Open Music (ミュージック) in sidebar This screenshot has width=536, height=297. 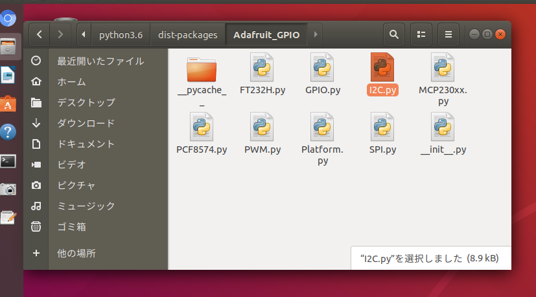tap(86, 206)
